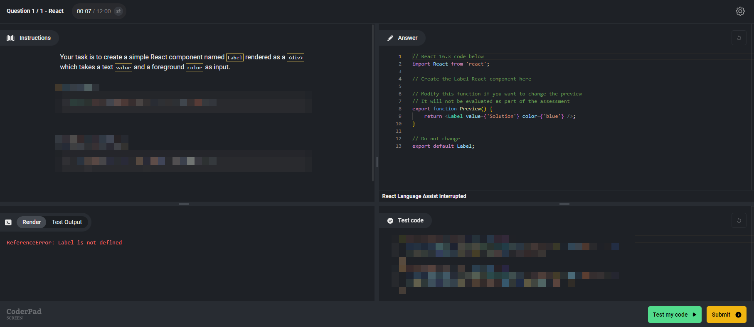Run Test my code button

674,315
